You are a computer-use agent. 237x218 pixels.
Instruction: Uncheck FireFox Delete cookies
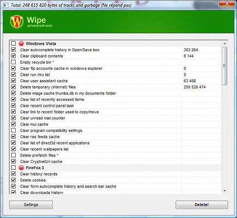pos(14,180)
